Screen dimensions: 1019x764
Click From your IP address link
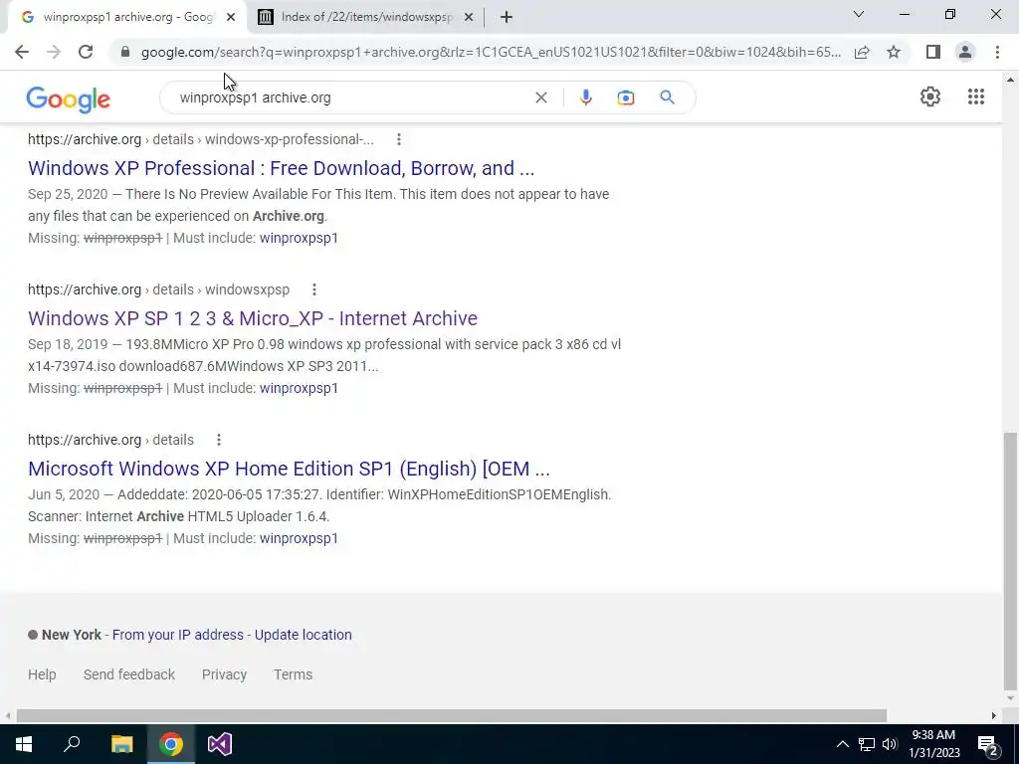point(178,635)
